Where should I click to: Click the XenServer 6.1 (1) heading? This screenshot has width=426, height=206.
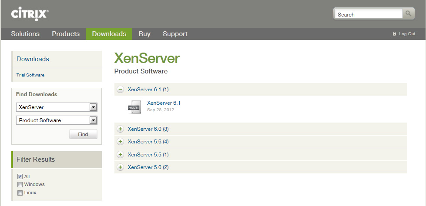pos(148,89)
